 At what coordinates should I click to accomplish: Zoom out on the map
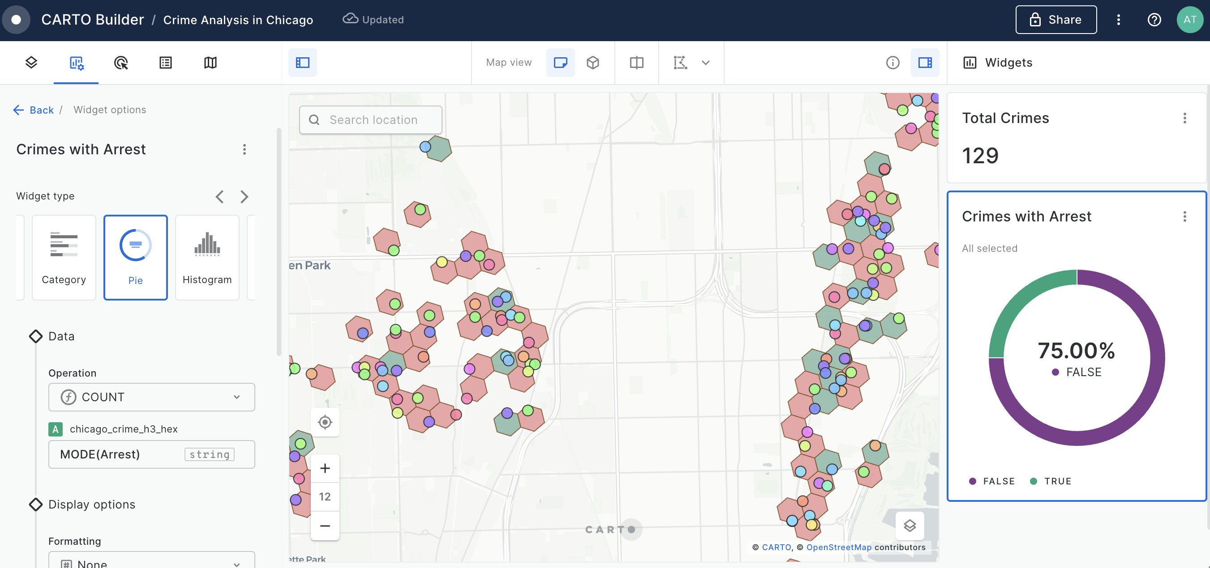325,526
